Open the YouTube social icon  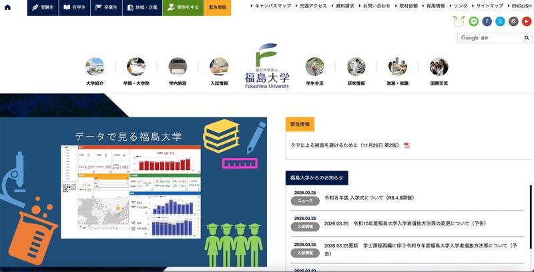coord(527,21)
